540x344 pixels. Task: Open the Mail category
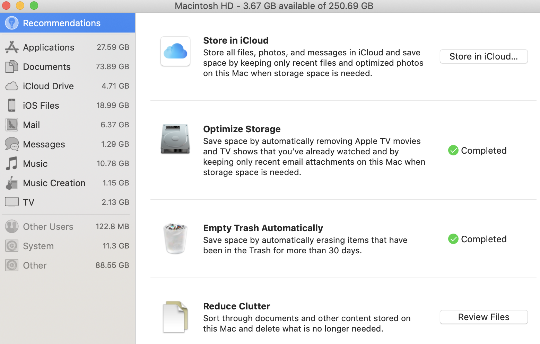68,125
